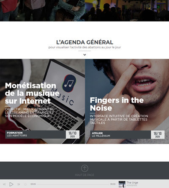Screen dimensions: 169x188
Task: Open the Fingers in the Noise event
Action: (117, 104)
